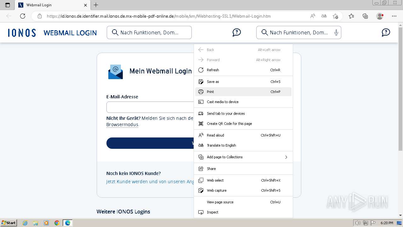Image resolution: width=403 pixels, height=227 pixels.
Task: Click Edge taskbar icon
Action: point(68,223)
